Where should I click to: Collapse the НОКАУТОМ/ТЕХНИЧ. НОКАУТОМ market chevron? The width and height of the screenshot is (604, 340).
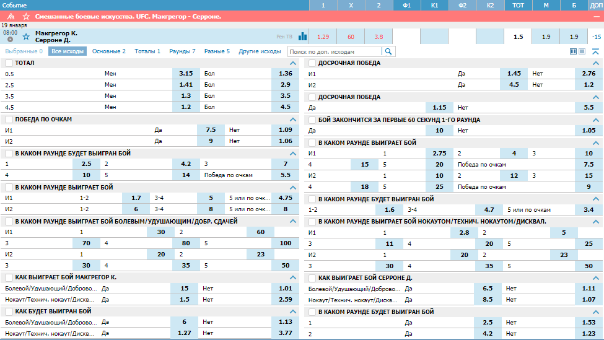tap(596, 222)
